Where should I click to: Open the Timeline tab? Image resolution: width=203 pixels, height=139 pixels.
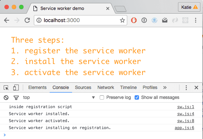[128, 88]
